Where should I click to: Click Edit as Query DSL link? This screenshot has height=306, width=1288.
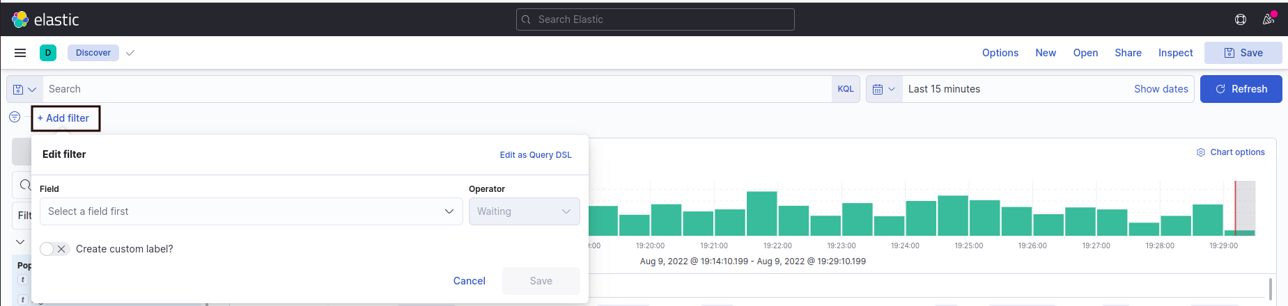click(x=535, y=155)
